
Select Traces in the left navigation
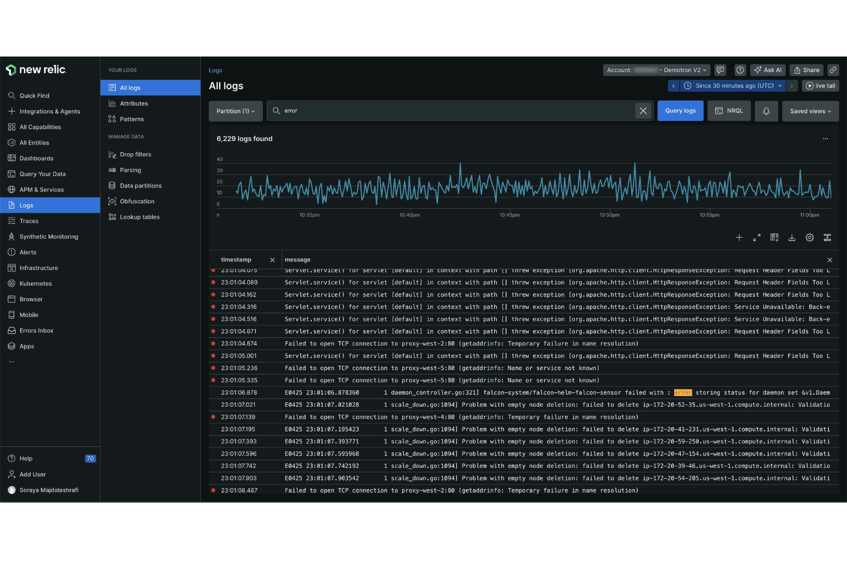pos(27,221)
